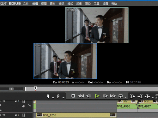158x118 pixels.
Task: Step back one frame
Action: tap(88, 96)
